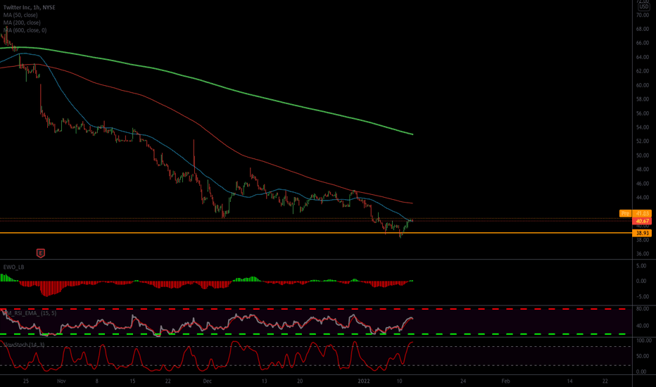Click the USD currency label
Viewport: 656px width, 387px height.
643,7
